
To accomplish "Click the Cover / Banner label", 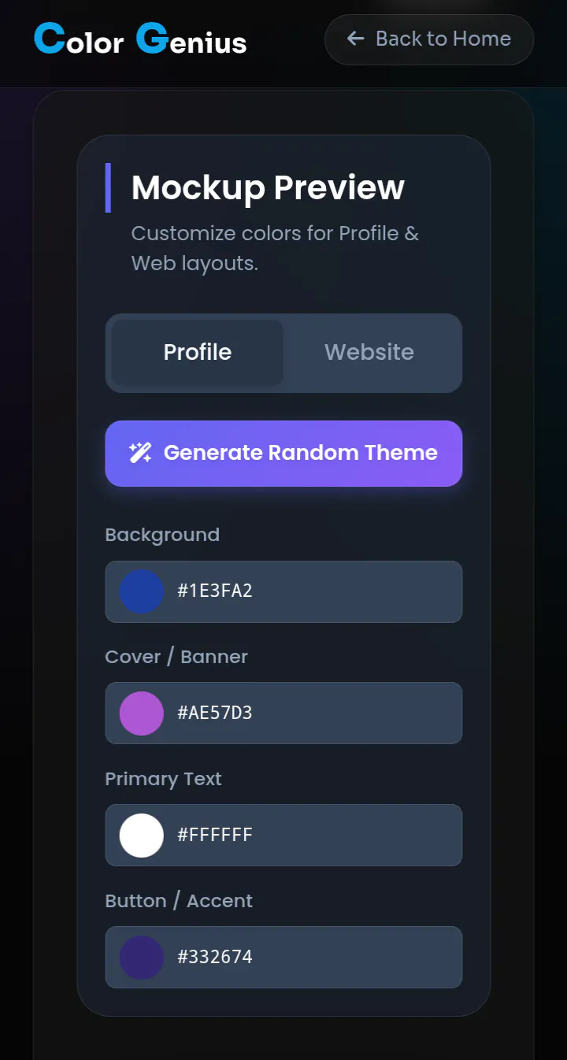I will point(176,657).
